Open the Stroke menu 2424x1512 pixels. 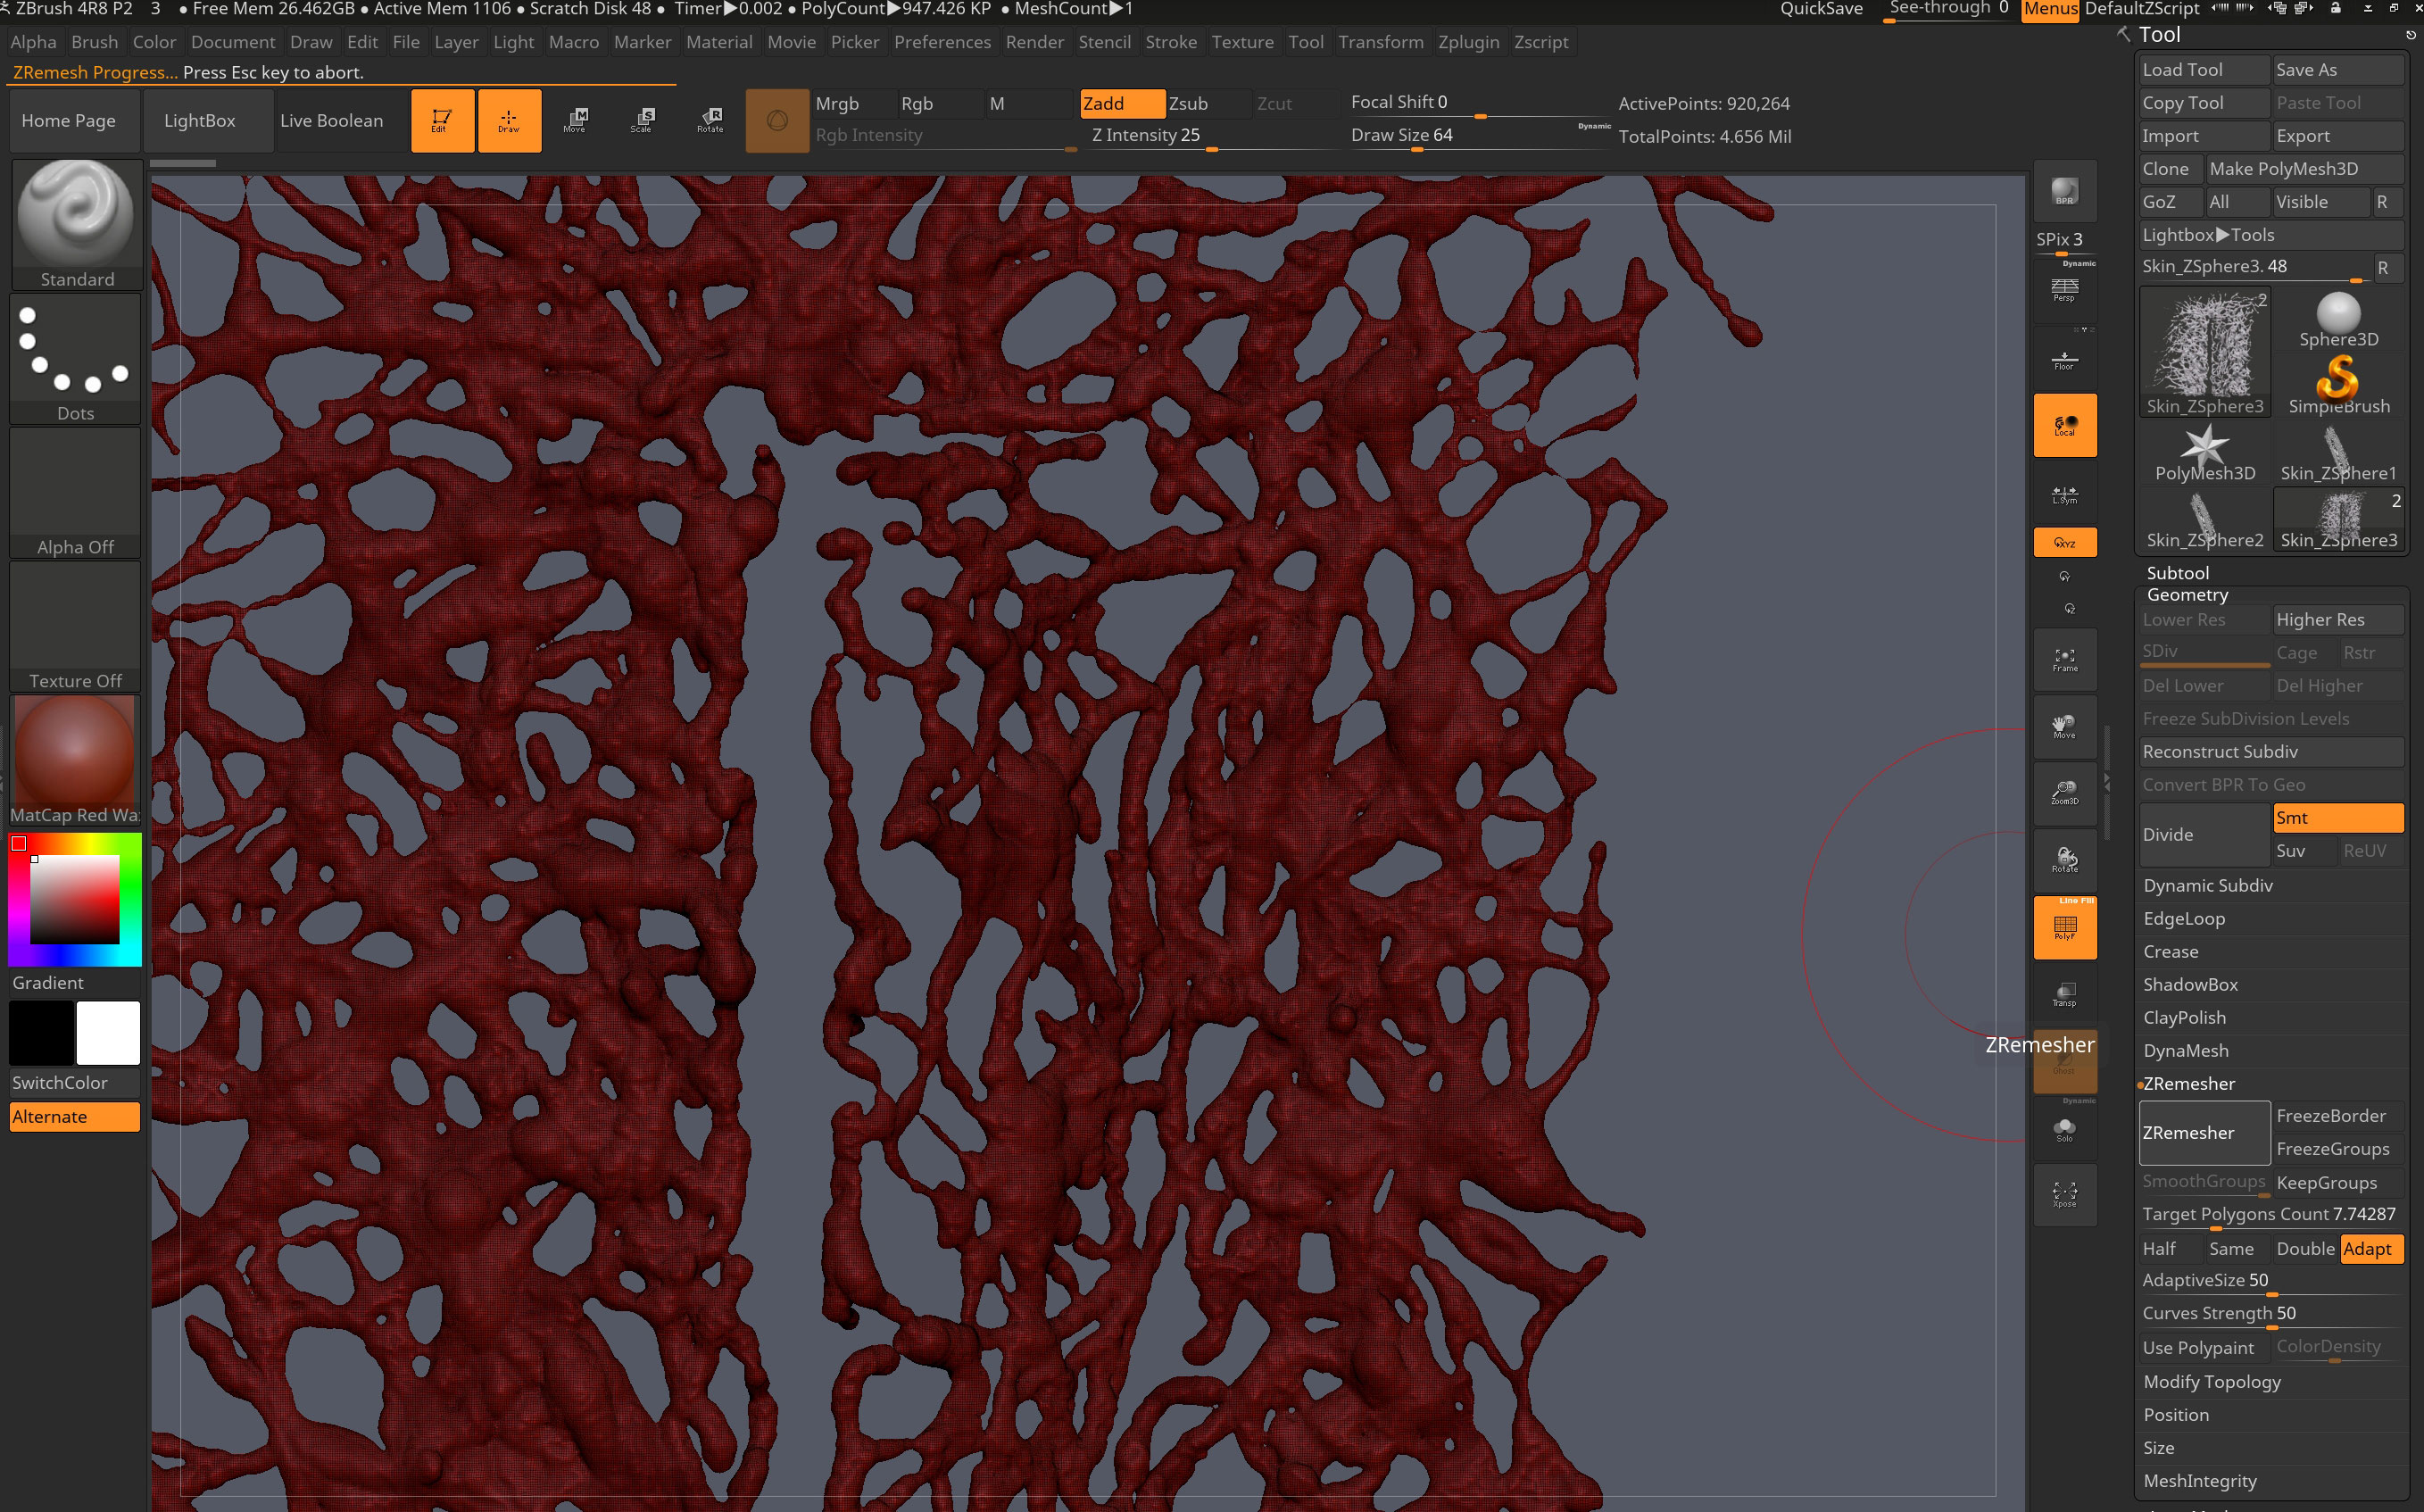pyautogui.click(x=1171, y=42)
